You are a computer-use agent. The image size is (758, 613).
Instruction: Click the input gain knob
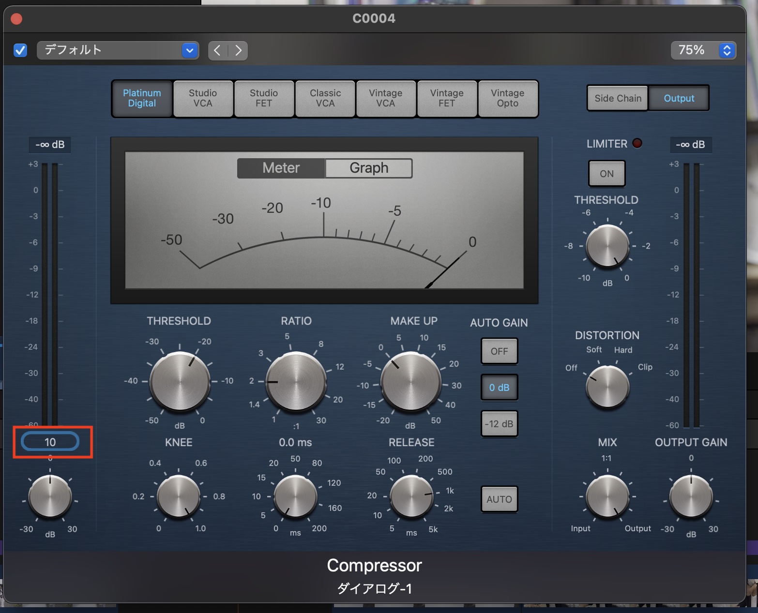pyautogui.click(x=50, y=496)
